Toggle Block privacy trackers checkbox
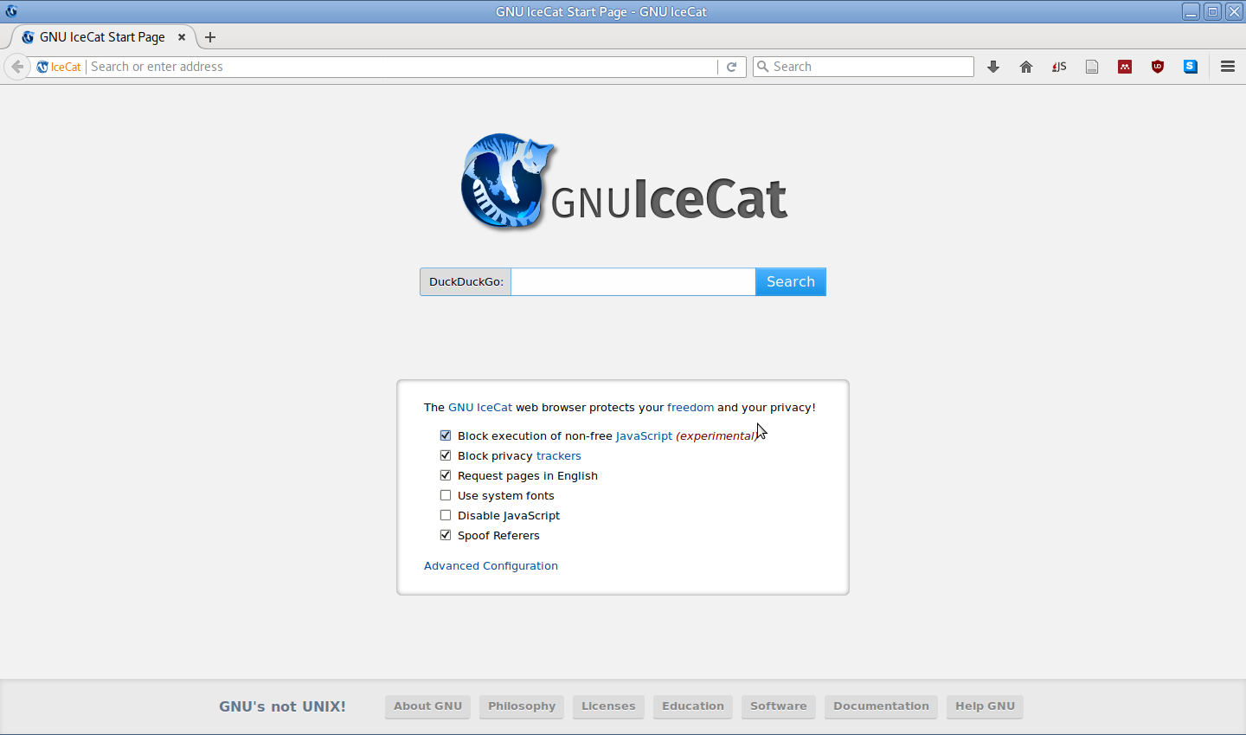Viewport: 1246px width, 735px height. pyautogui.click(x=446, y=455)
